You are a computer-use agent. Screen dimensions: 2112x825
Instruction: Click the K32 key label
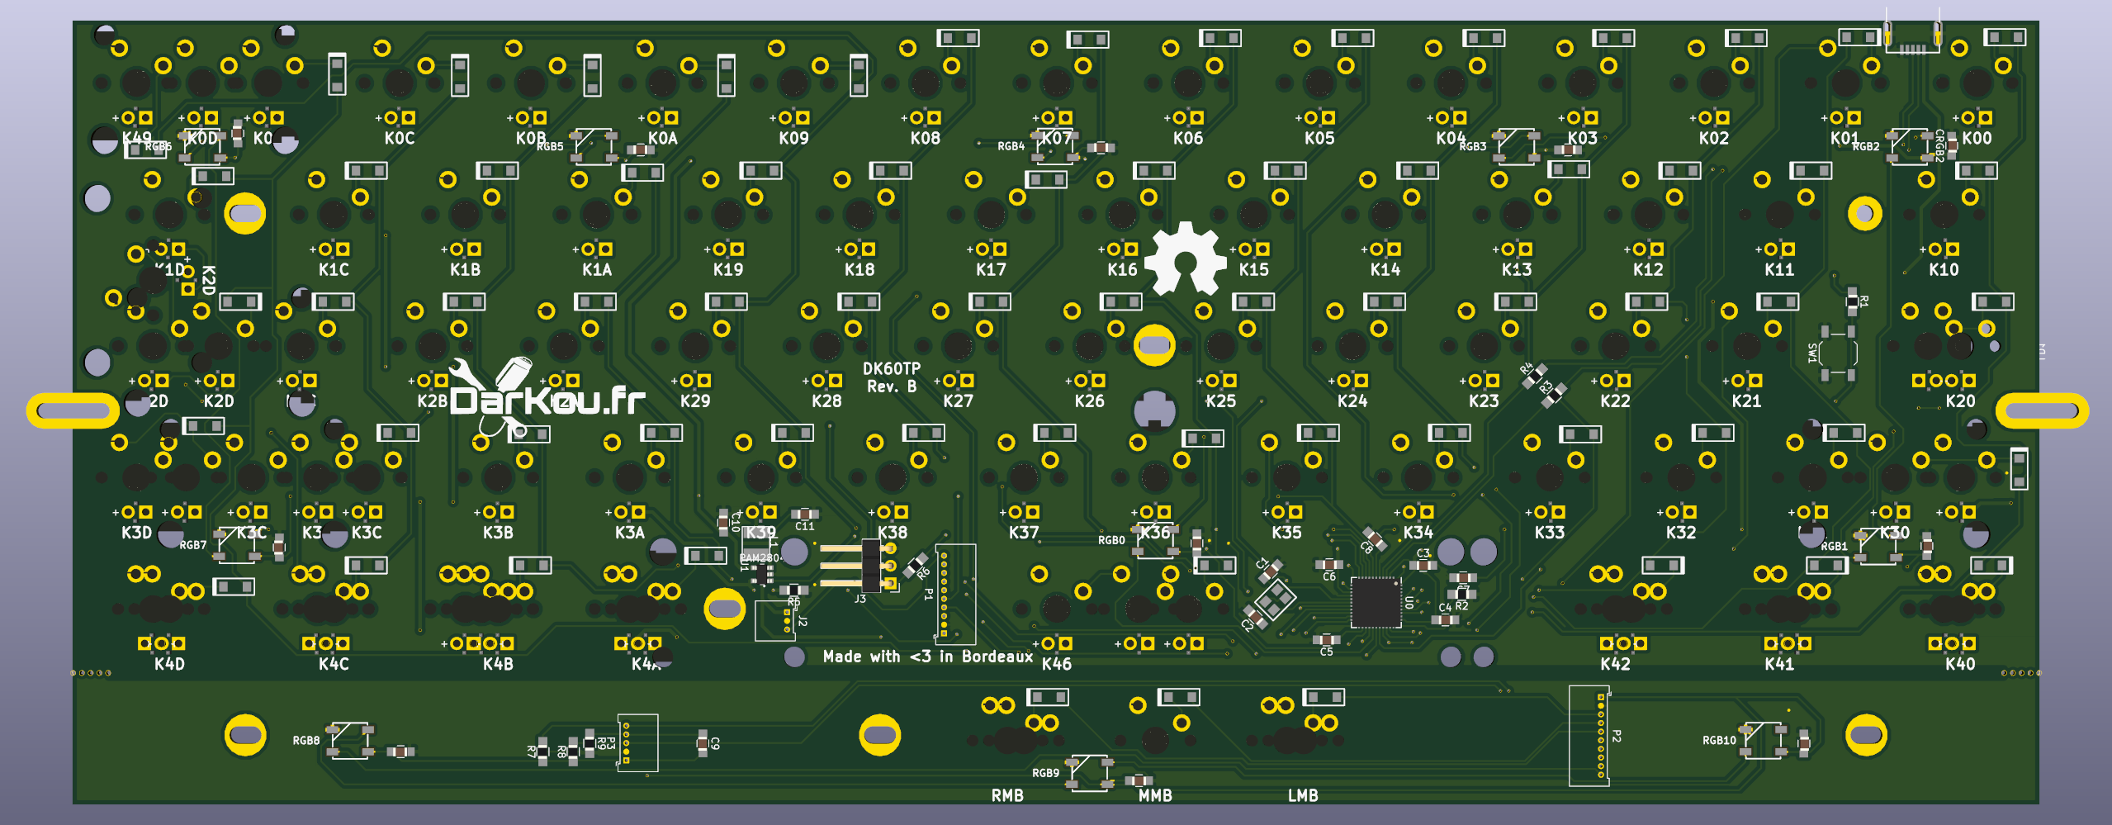tap(1681, 532)
